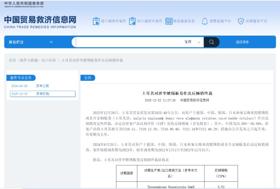This screenshot has width=280, height=189.
Task: Open 出口应诉 breadcrumb link
Action: pyautogui.click(x=48, y=60)
